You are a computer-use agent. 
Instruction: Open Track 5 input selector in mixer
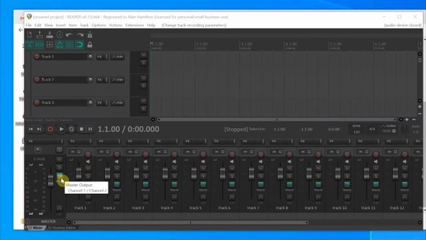[191, 152]
